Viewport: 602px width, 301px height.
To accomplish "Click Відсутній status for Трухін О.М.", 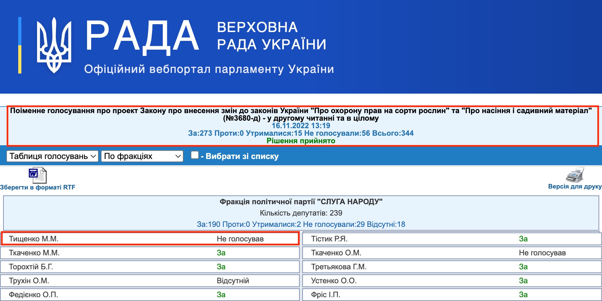I will point(233,281).
